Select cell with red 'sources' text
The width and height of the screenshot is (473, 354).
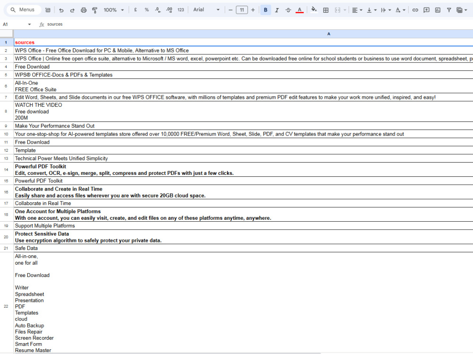point(243,42)
